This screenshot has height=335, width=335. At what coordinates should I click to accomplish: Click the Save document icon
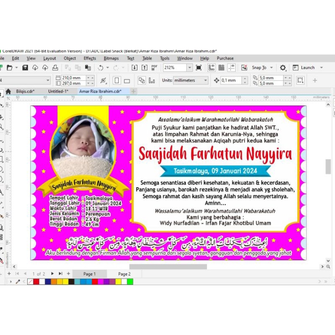pos(25,67)
